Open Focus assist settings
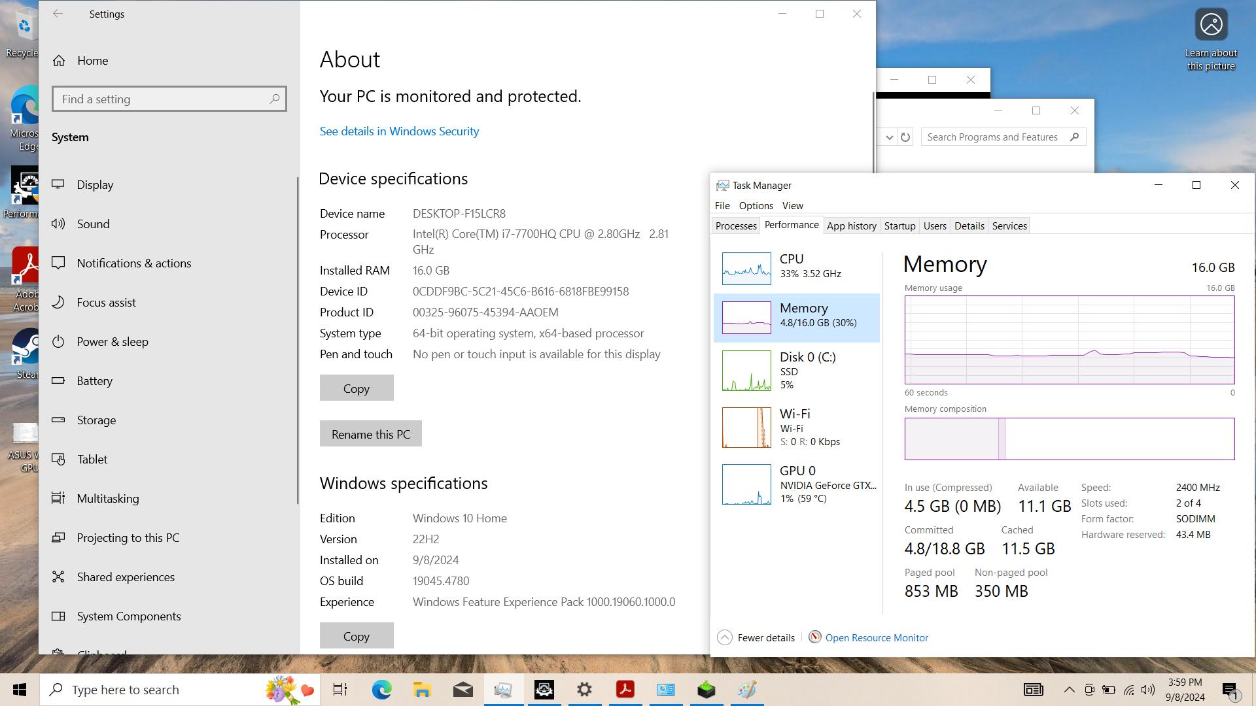Image resolution: width=1256 pixels, height=706 pixels. tap(169, 303)
